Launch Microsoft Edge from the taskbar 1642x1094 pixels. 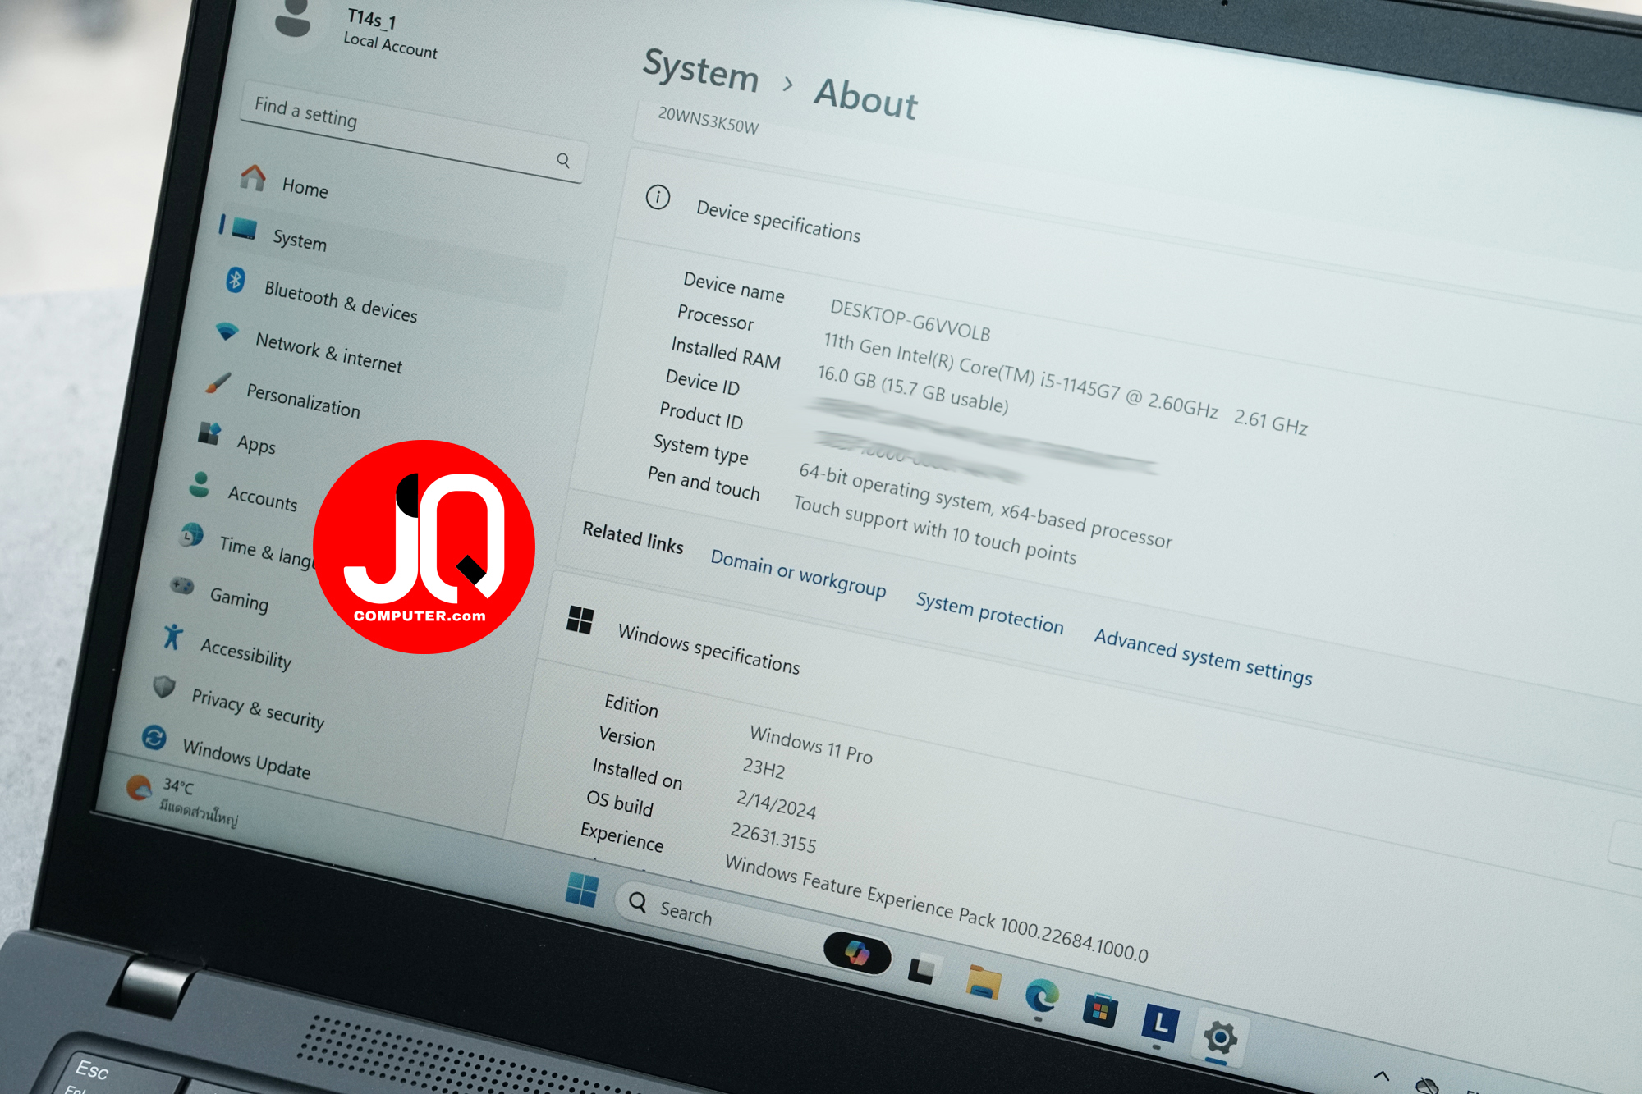1041,996
